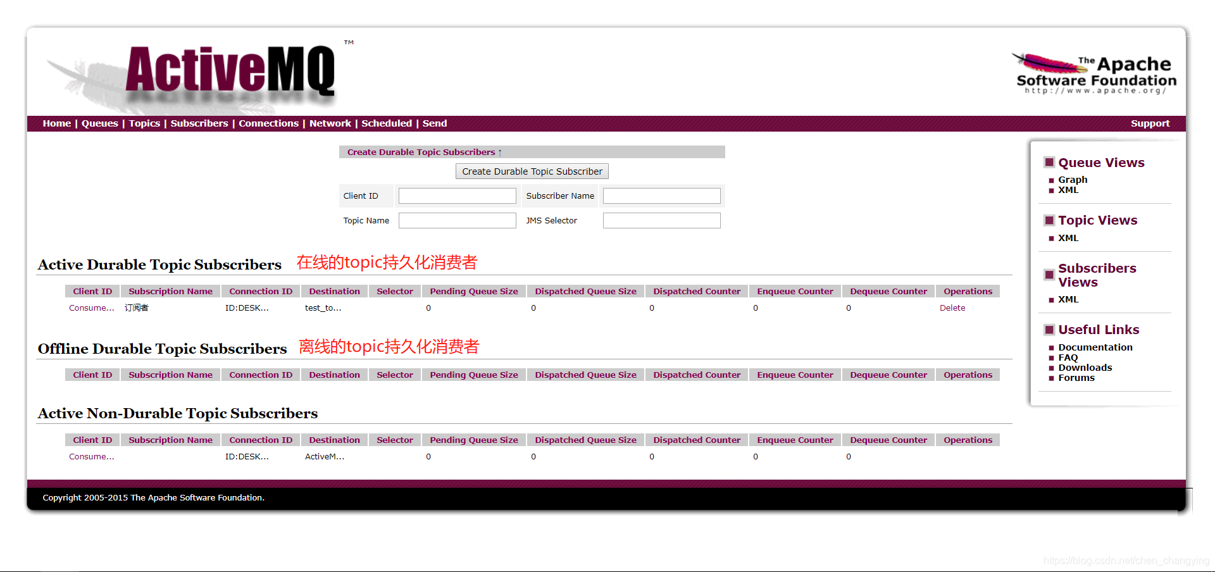Collapse the Create Durable Topic Subscribers section

(x=424, y=152)
